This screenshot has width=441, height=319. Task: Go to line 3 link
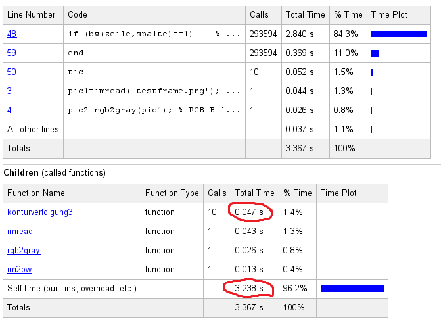(x=9, y=91)
